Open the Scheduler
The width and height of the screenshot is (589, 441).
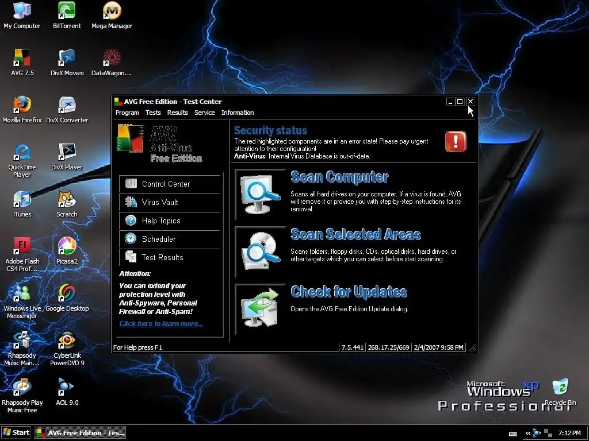pyautogui.click(x=170, y=239)
